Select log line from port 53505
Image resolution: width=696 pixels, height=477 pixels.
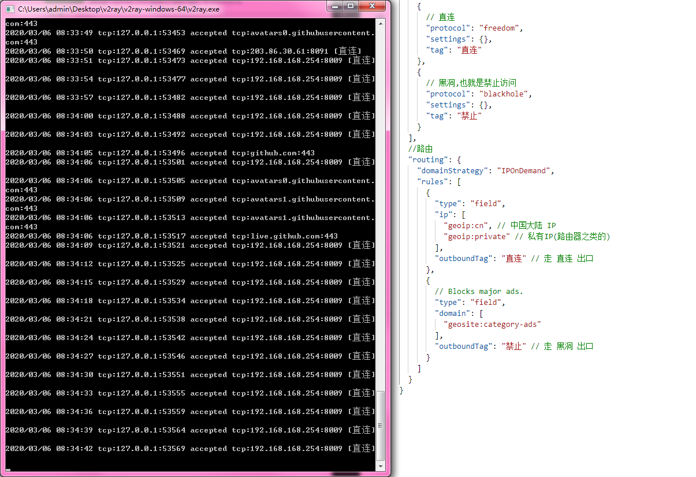(190, 185)
